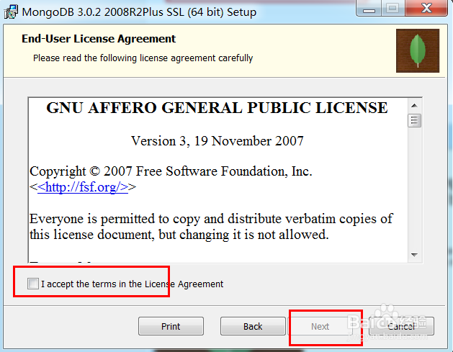Click the license scrollbar down arrow

pyautogui.click(x=415, y=255)
